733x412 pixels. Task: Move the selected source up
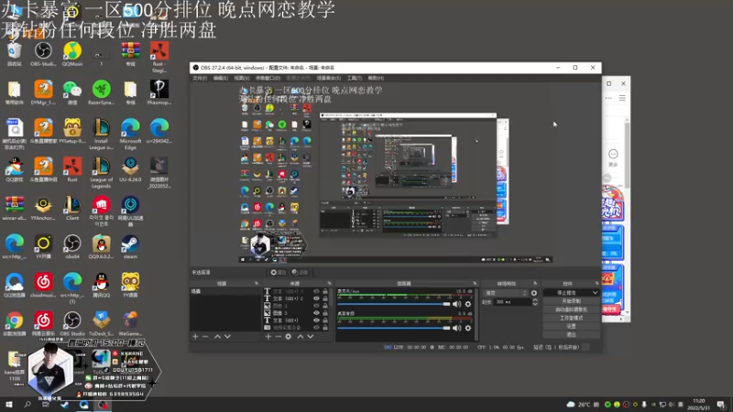[301, 336]
